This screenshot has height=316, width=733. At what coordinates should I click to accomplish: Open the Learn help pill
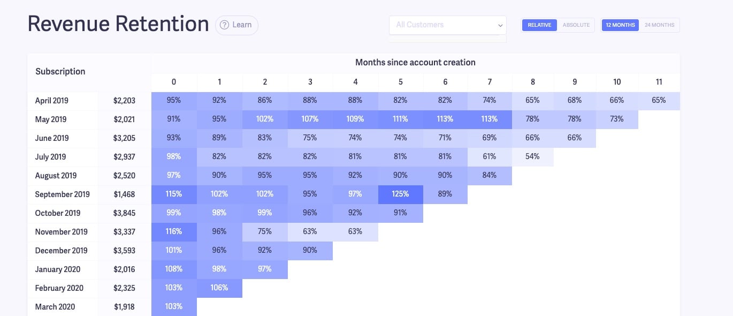[x=236, y=25]
